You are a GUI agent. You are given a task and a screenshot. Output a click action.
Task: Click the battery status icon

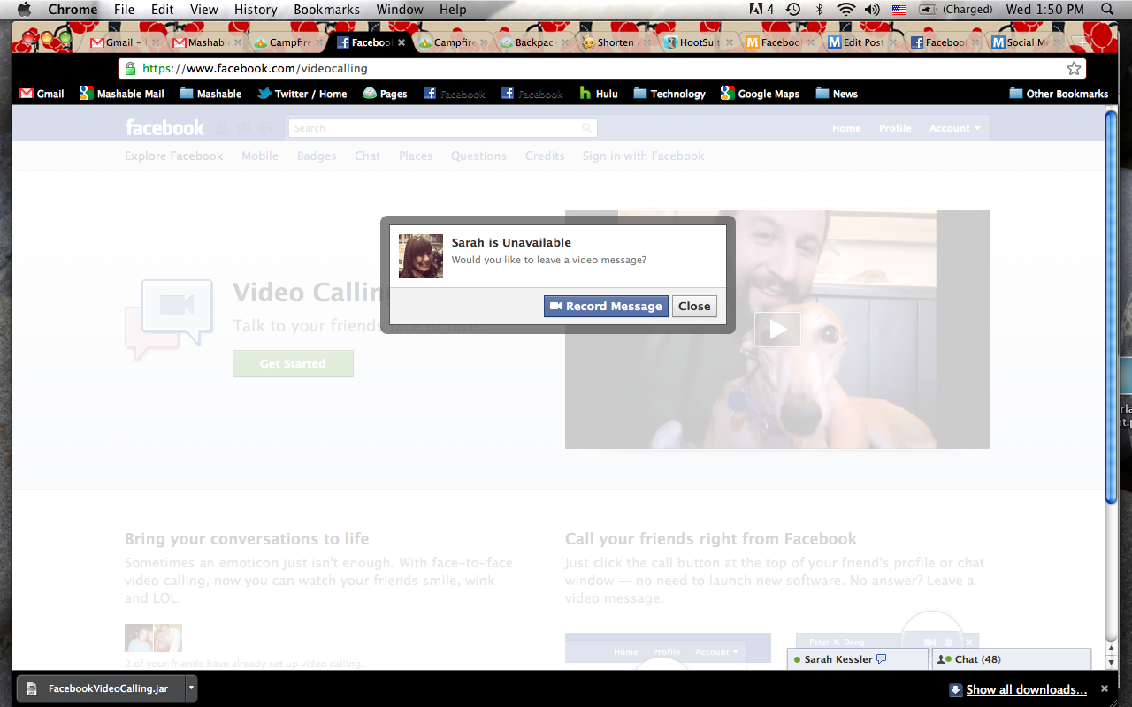pyautogui.click(x=928, y=10)
